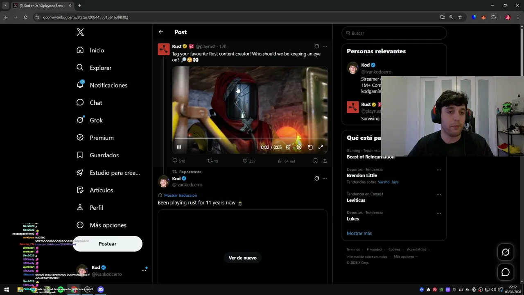This screenshot has height=295, width=524.
Task: Click the address bar URL
Action: 85,17
